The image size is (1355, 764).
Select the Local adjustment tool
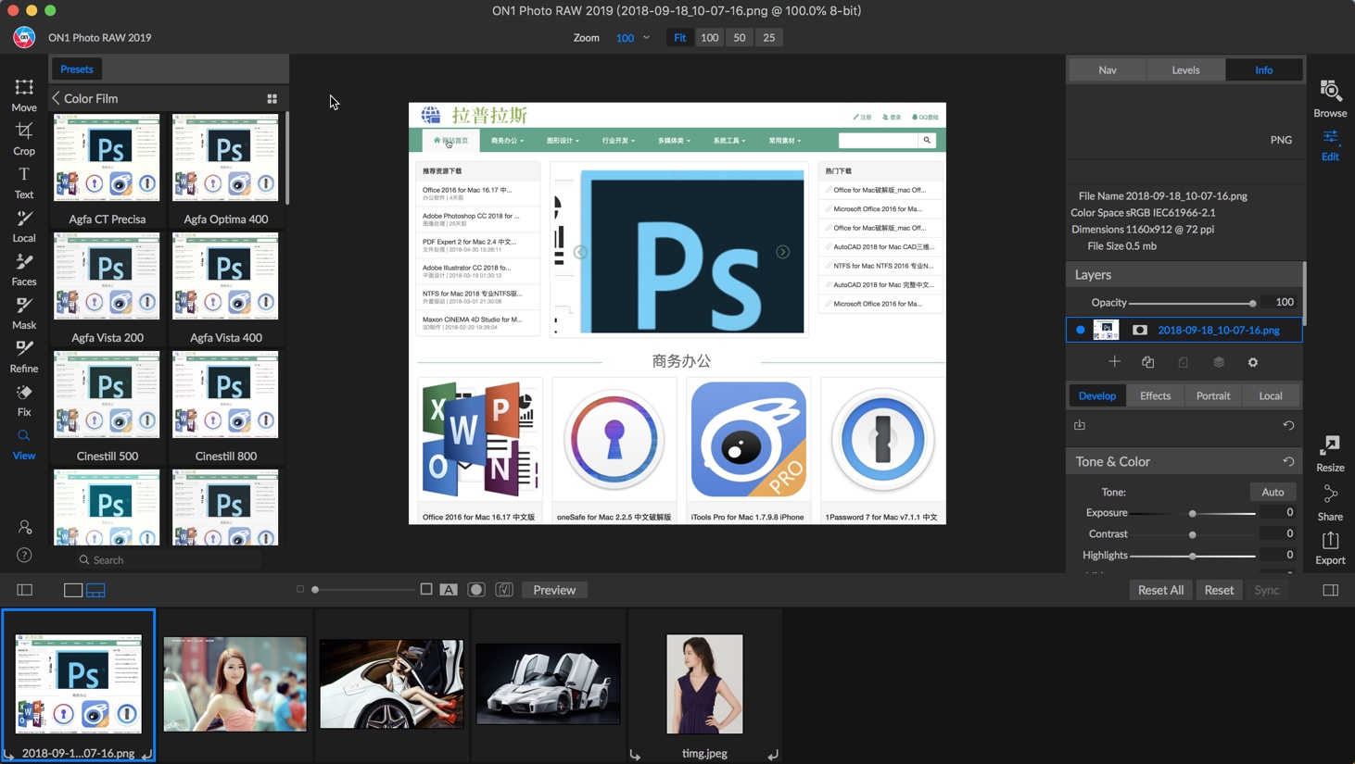(x=24, y=226)
